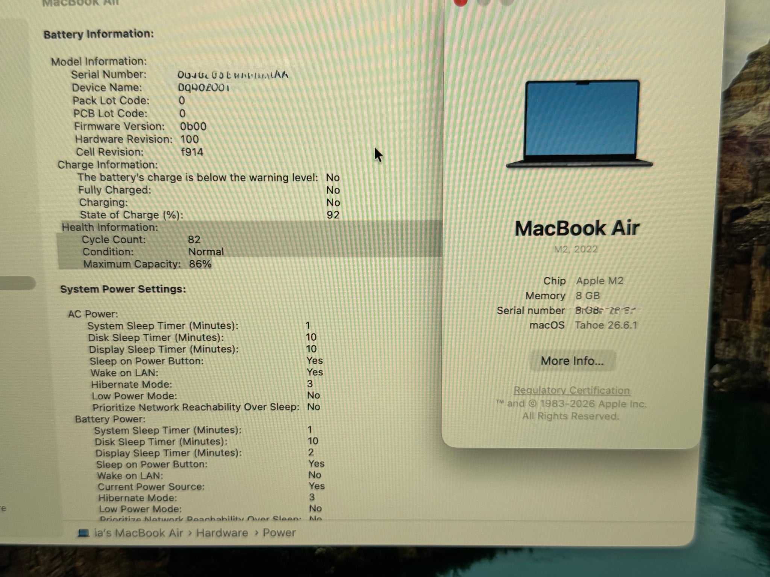Click the "Battery Power:" subheading

coord(110,419)
